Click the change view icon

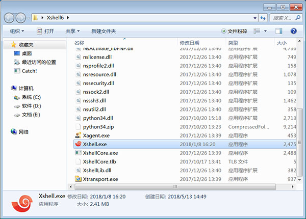257,31
